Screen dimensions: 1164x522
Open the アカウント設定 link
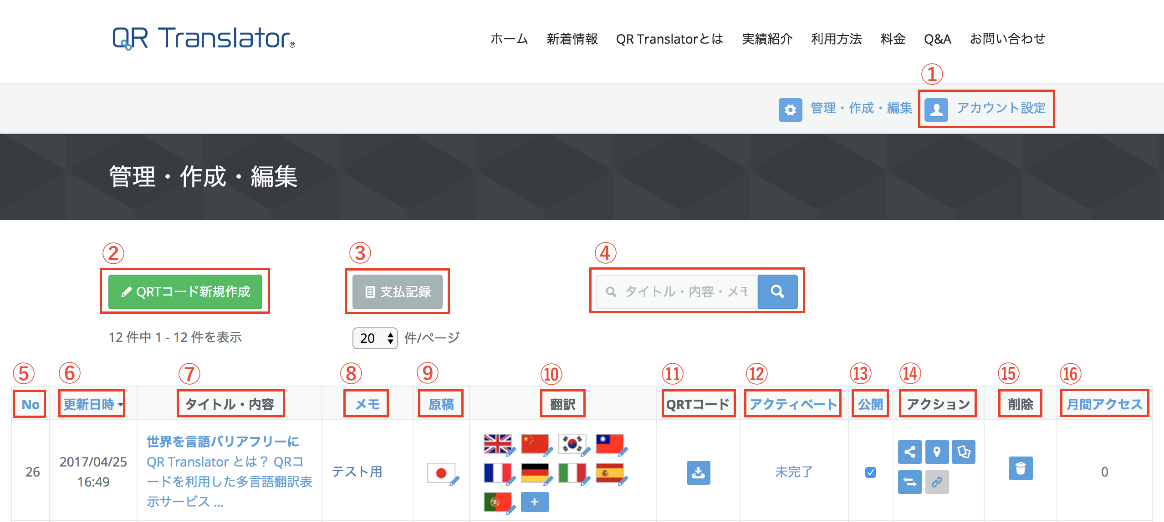tap(1001, 108)
